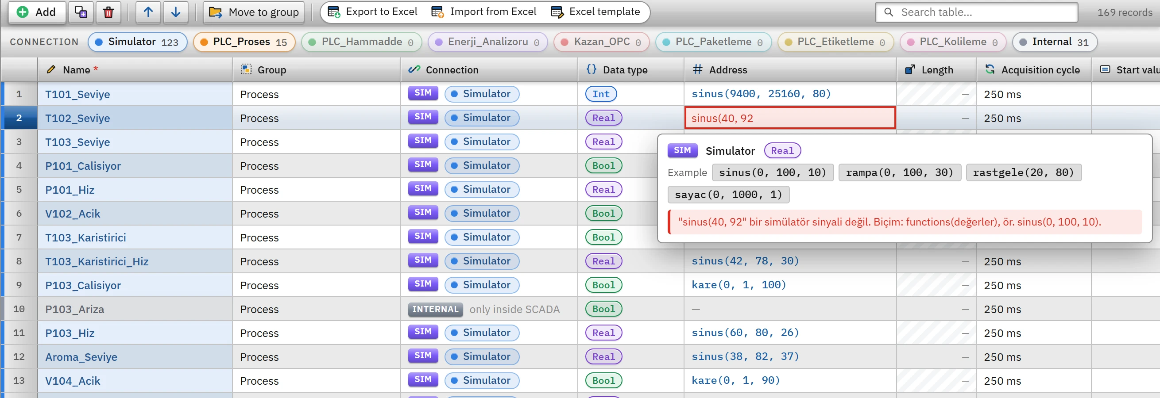Filter by PLC_Proses connection chip
This screenshot has height=398, width=1160.
244,42
